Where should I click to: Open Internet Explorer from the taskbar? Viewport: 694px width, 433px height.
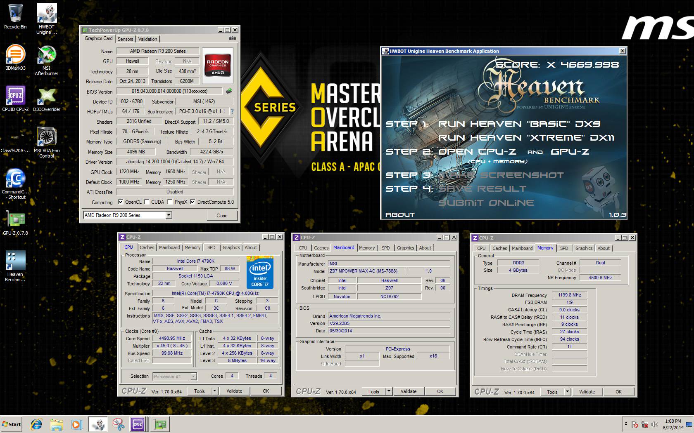coord(36,424)
